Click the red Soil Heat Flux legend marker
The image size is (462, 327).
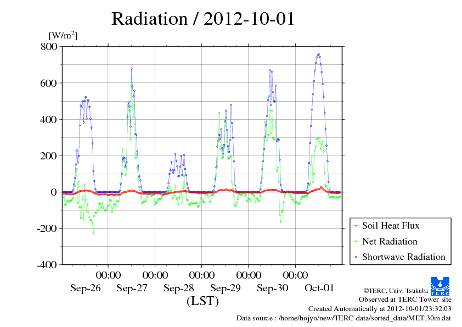(x=356, y=226)
